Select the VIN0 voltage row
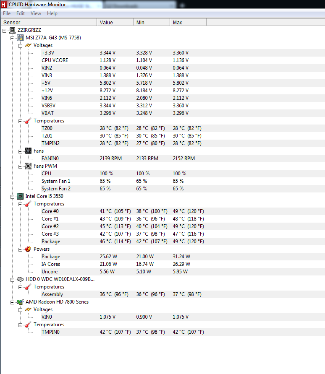The height and width of the screenshot is (374, 325). (x=183, y=317)
